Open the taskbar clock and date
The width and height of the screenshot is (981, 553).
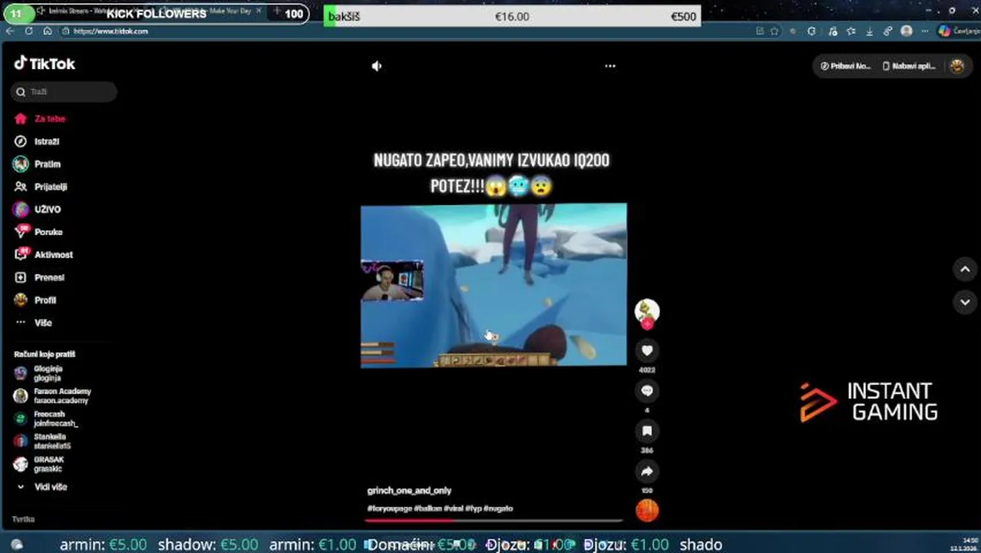(964, 544)
